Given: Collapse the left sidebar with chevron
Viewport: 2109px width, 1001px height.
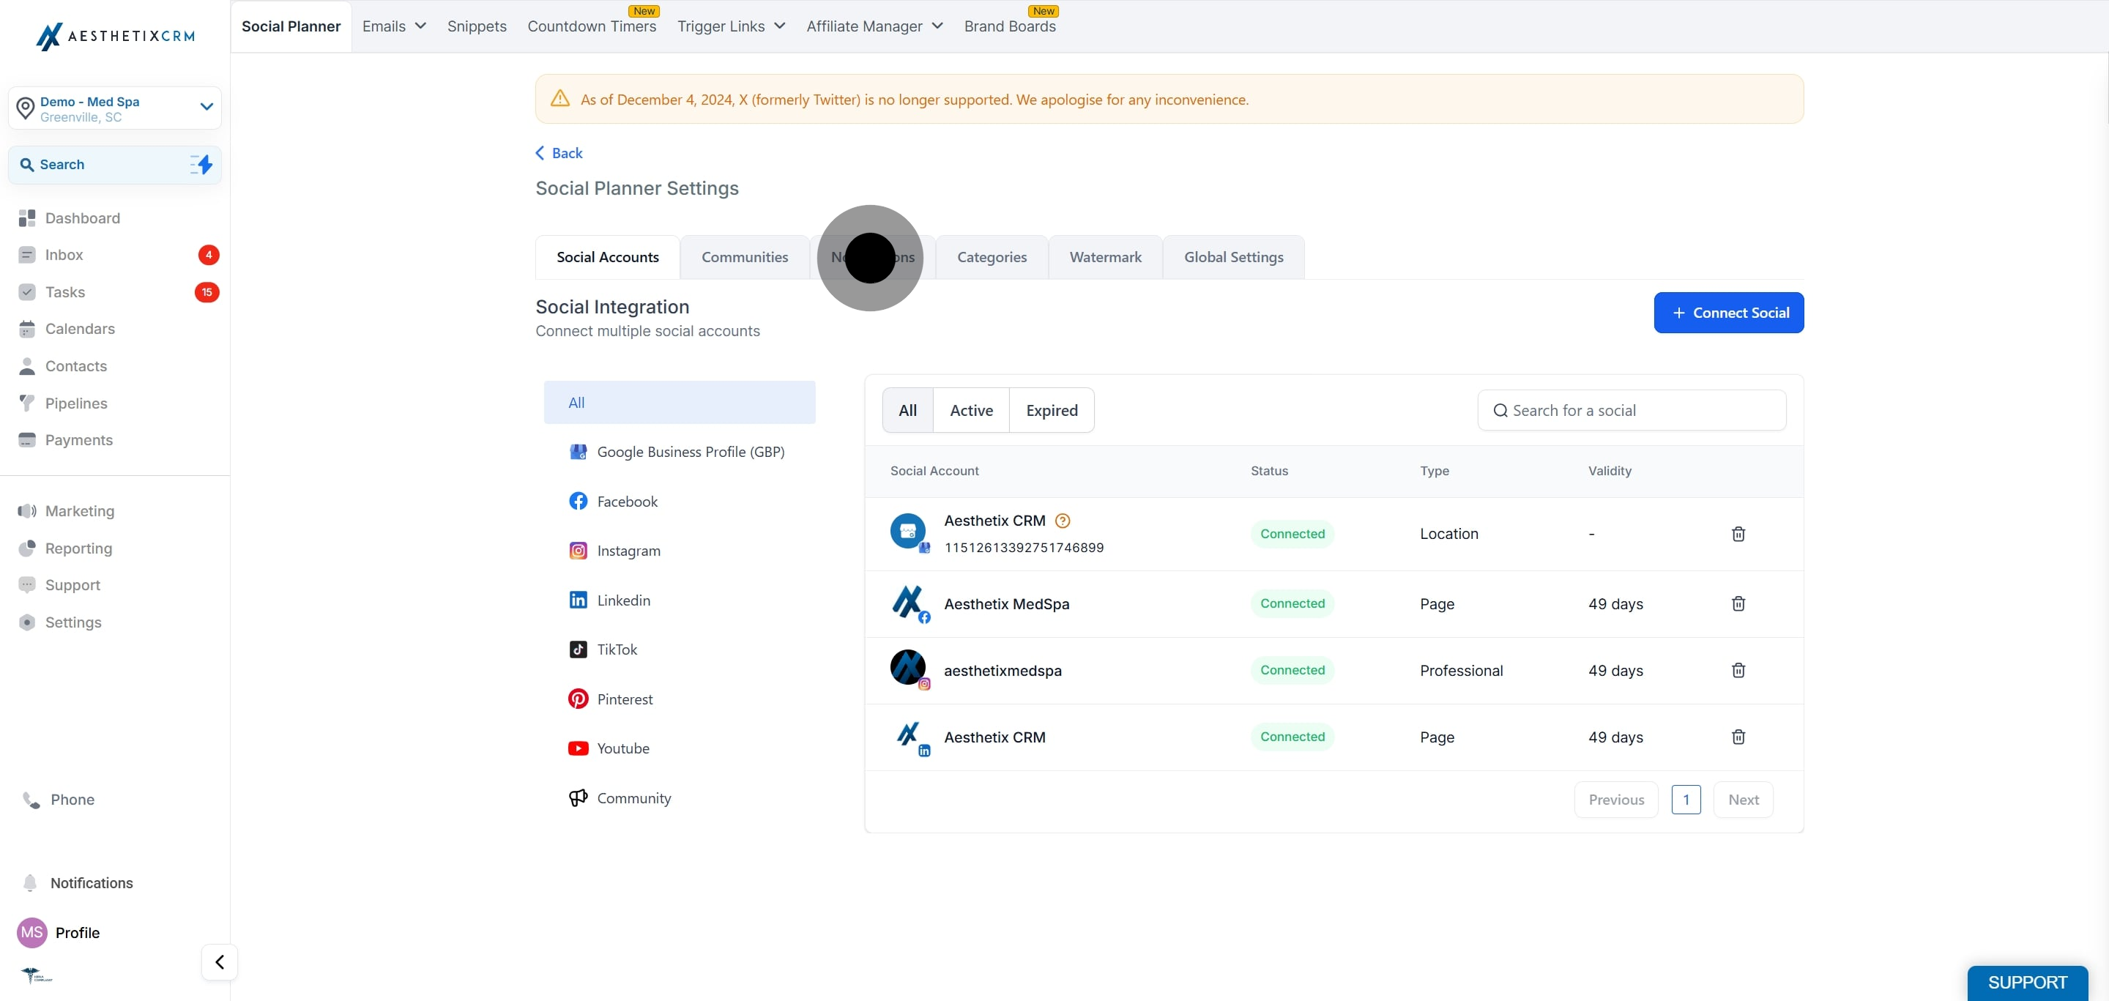Looking at the screenshot, I should click(x=220, y=961).
